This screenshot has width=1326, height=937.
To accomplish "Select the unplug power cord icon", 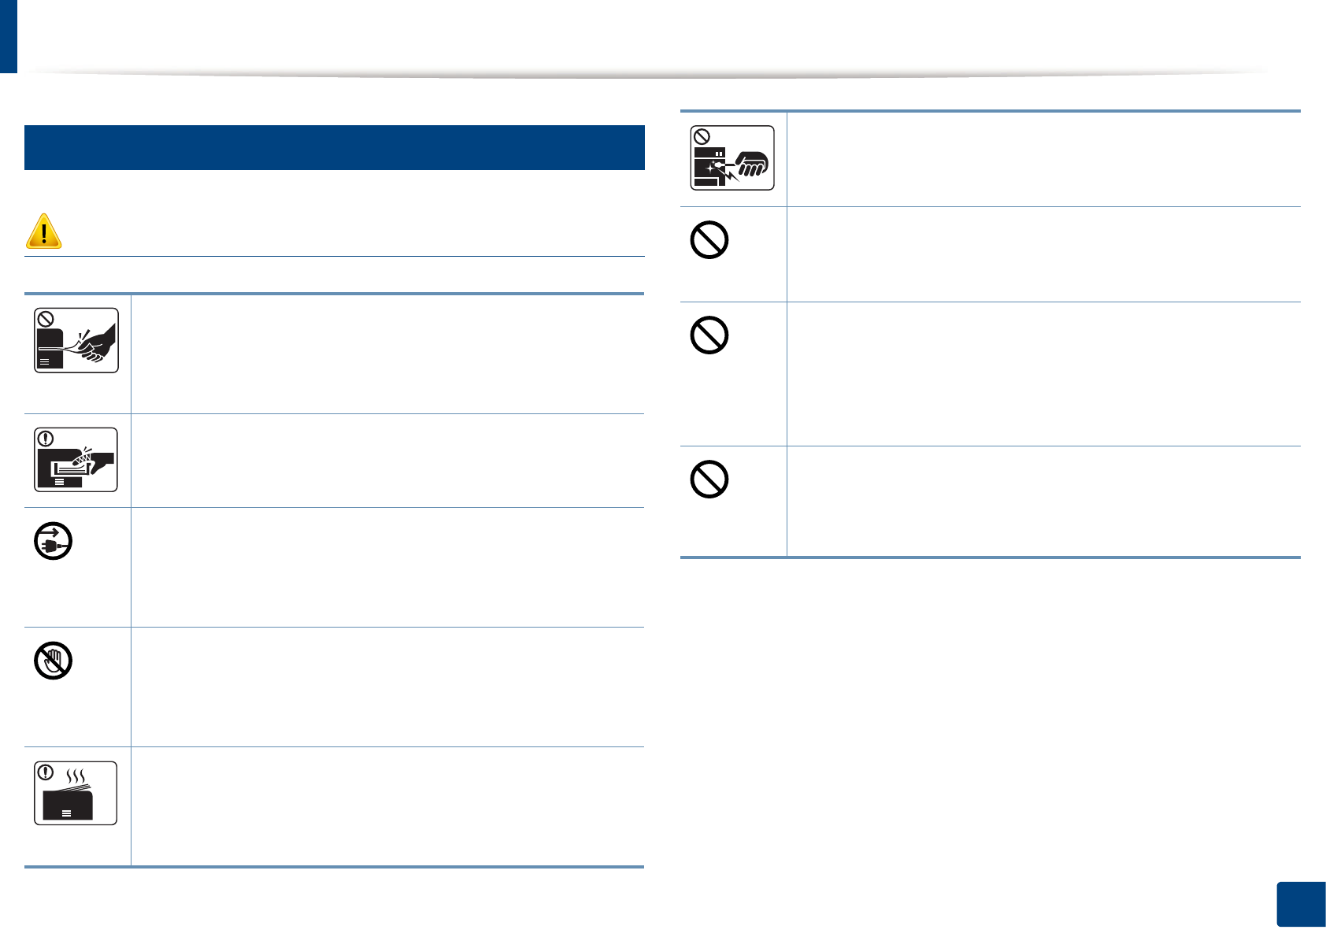I will [x=54, y=542].
